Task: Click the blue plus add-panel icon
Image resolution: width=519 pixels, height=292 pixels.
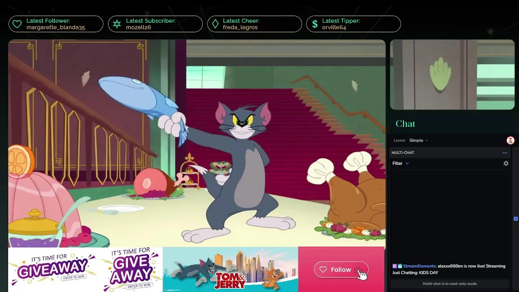Action: click(x=516, y=219)
